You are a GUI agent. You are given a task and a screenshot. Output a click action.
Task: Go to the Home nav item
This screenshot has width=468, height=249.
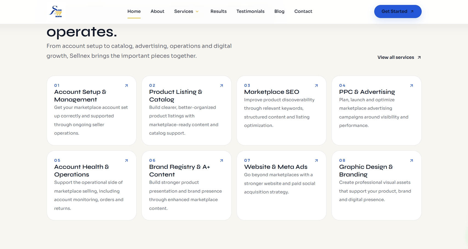coord(134,11)
